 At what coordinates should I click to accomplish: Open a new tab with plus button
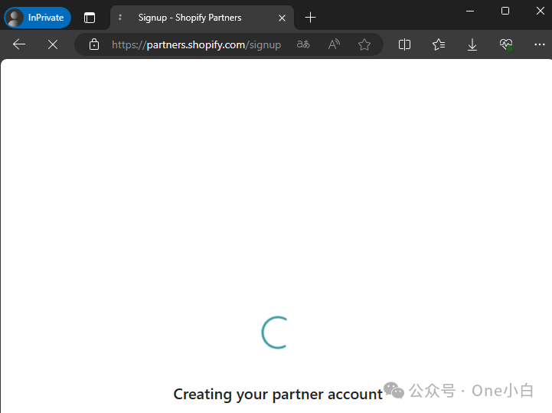(x=310, y=18)
